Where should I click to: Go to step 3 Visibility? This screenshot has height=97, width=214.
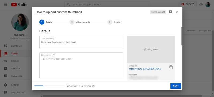114,22
